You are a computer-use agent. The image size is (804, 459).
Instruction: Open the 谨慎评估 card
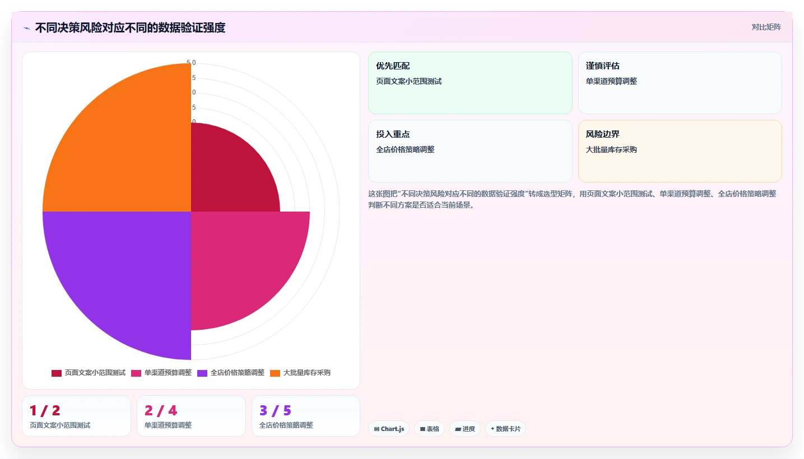(x=680, y=83)
